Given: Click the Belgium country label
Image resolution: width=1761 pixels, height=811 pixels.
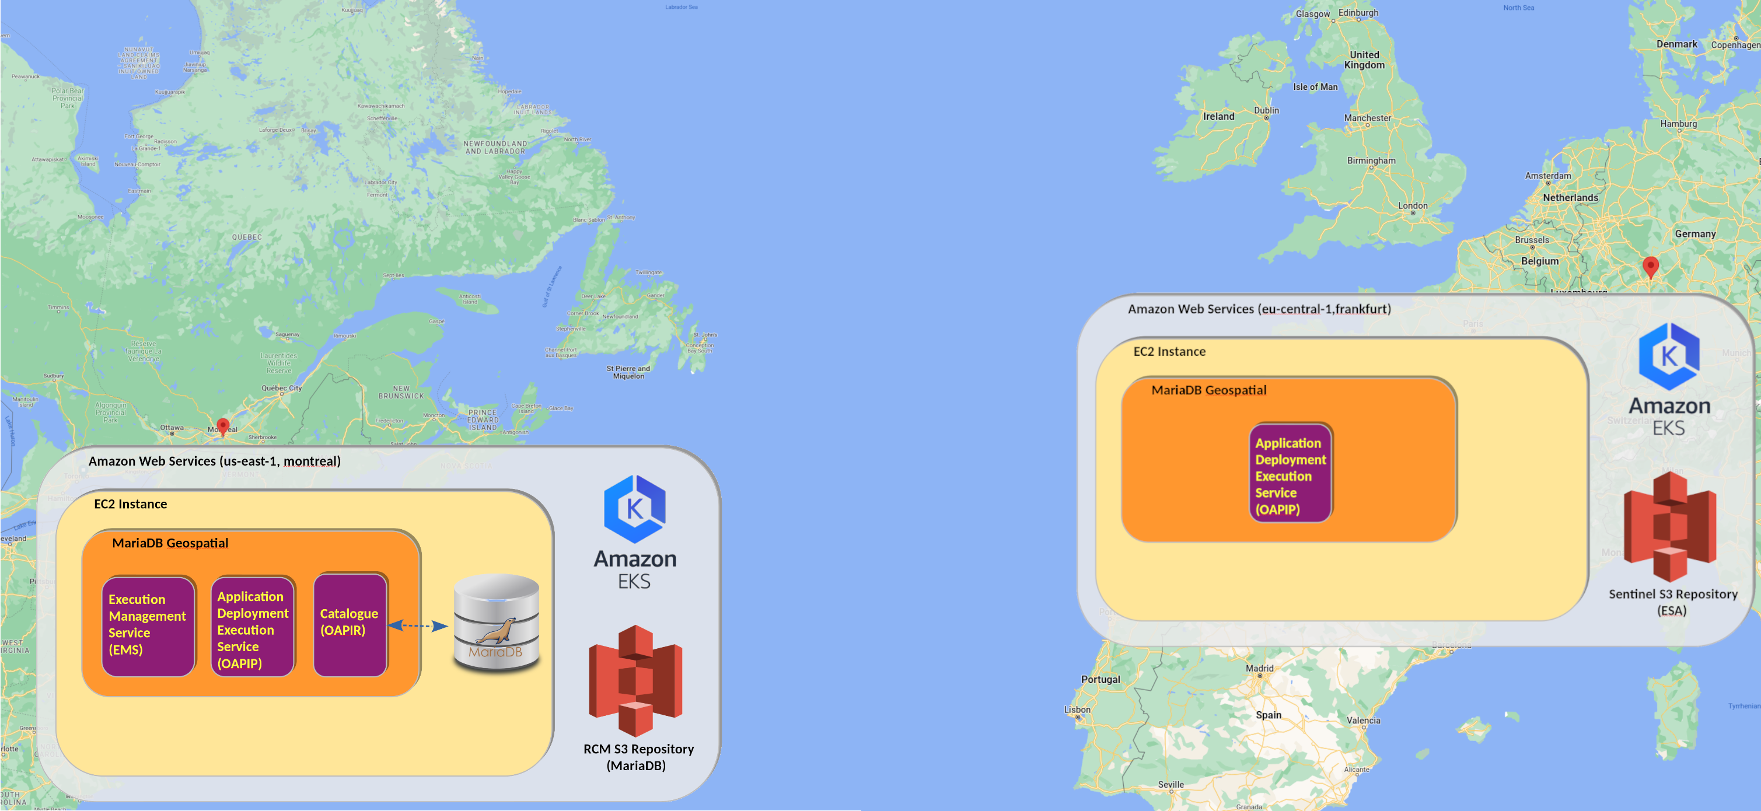Looking at the screenshot, I should (1539, 261).
